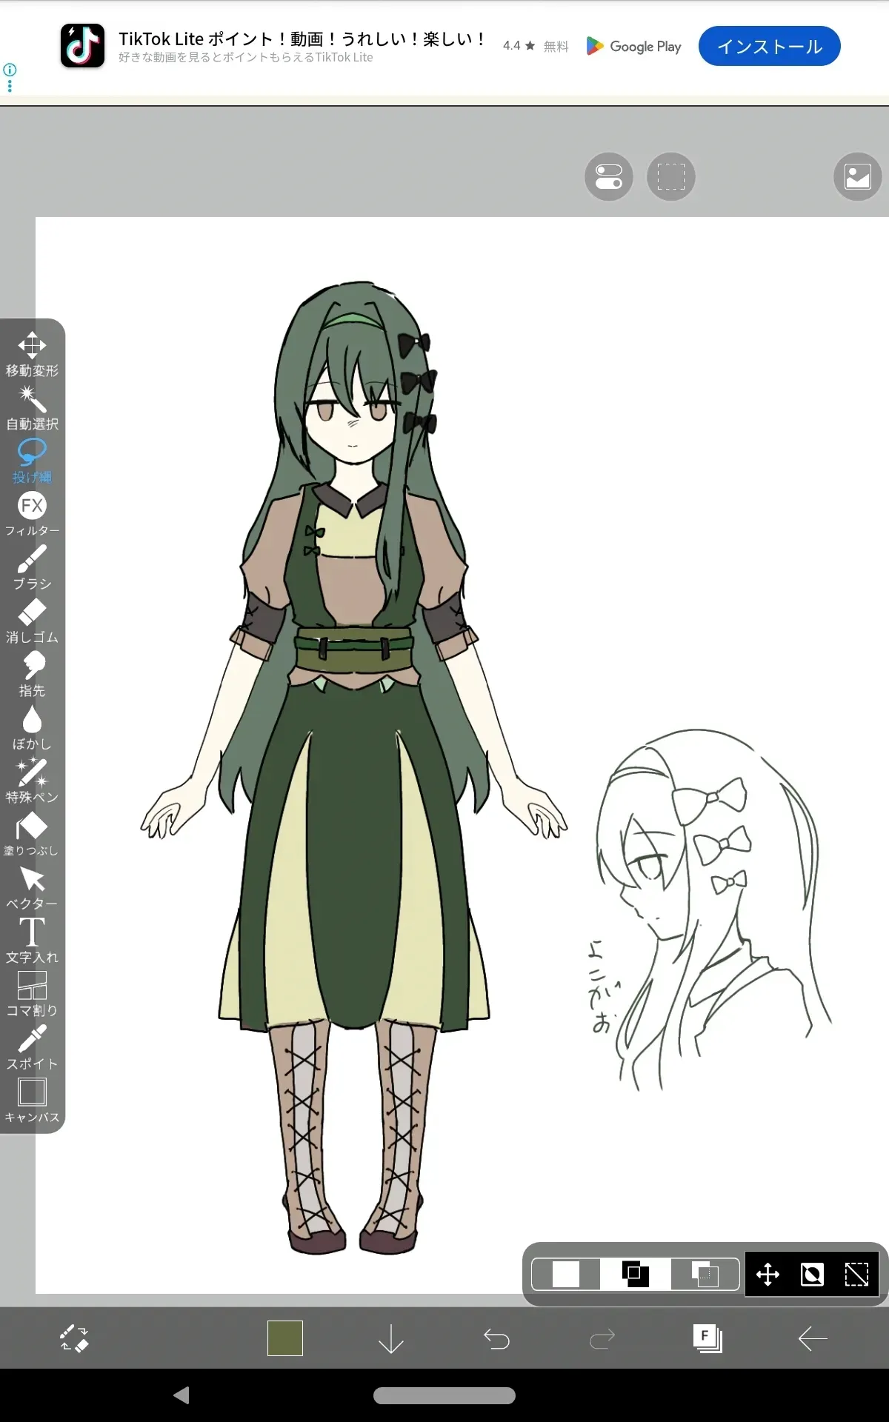Tap the back arrow in bottom toolbar
This screenshot has width=889, height=1422.
pos(813,1338)
